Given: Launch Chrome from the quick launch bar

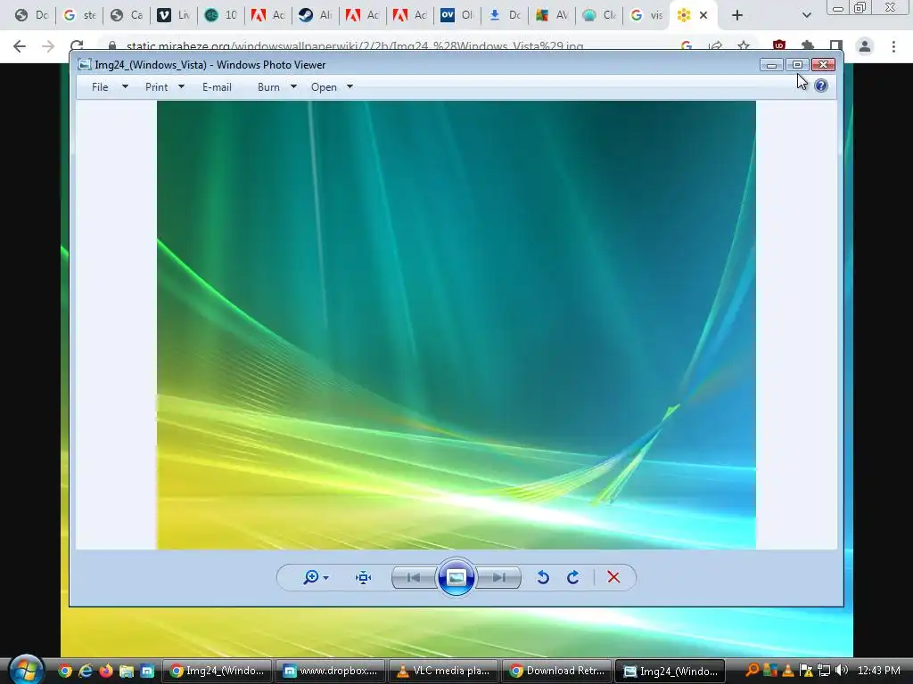Looking at the screenshot, I should (x=65, y=672).
